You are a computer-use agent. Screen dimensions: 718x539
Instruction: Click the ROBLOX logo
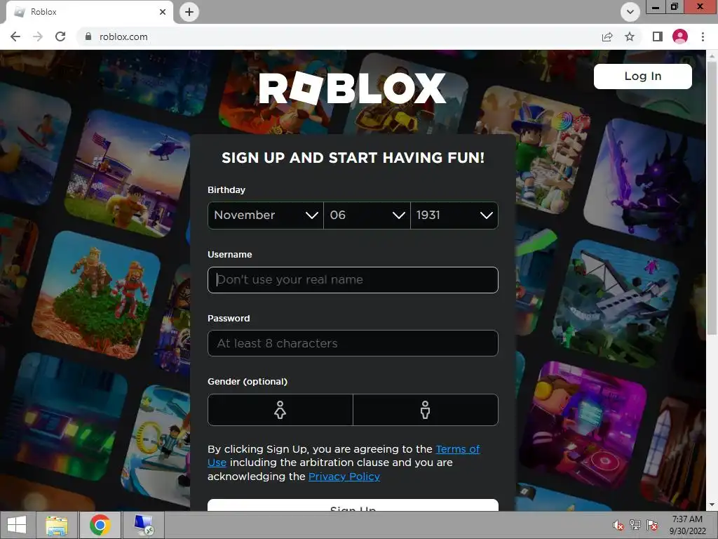tap(352, 88)
